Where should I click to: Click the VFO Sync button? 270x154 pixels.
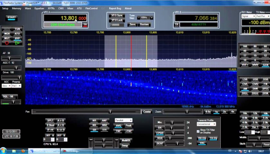click(x=117, y=15)
